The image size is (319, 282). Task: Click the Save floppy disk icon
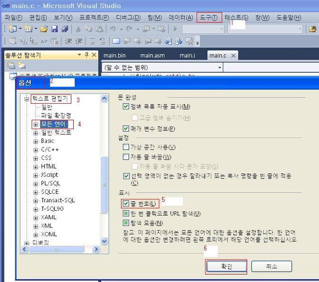[54, 29]
